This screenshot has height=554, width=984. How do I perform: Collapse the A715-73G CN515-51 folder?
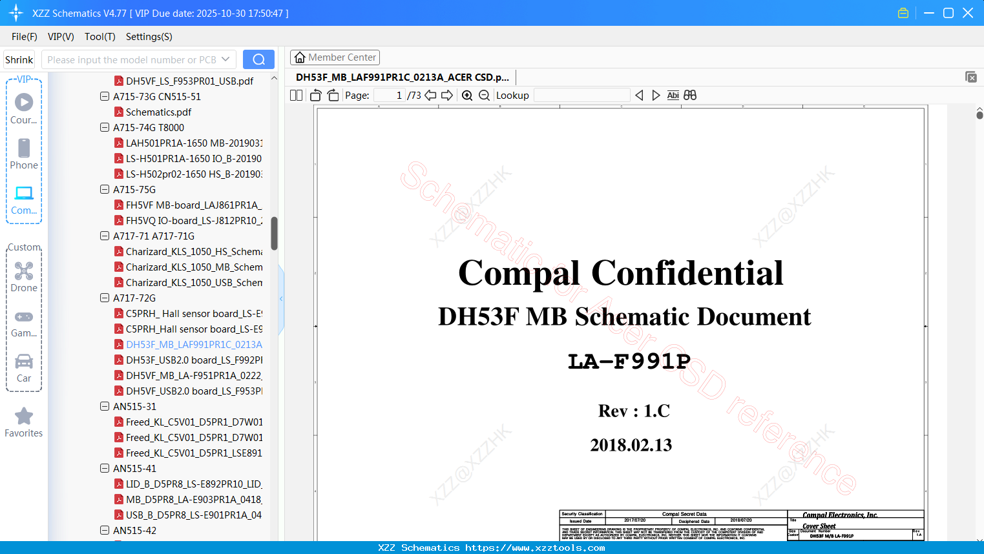click(x=105, y=97)
